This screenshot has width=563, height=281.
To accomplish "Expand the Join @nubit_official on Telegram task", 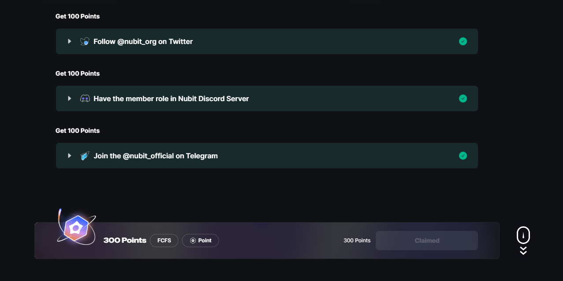I will pos(70,156).
